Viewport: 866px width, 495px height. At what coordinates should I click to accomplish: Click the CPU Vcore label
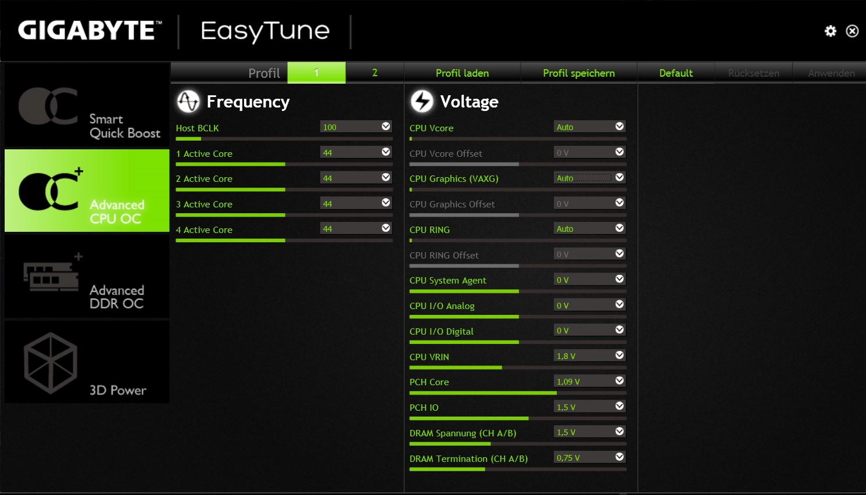coord(431,128)
